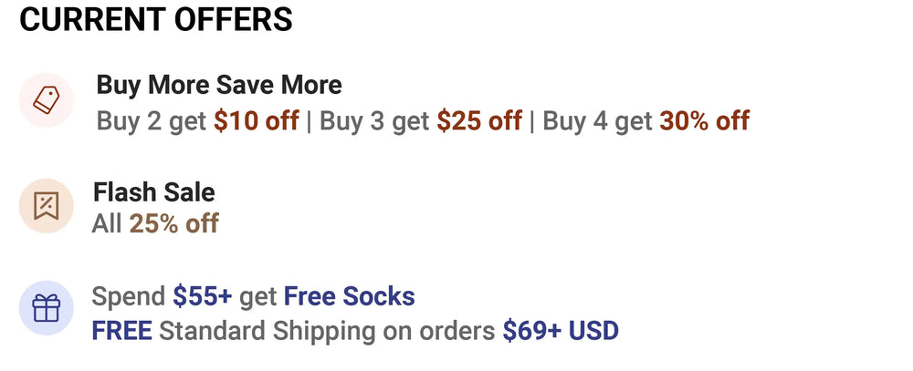The height and width of the screenshot is (371, 913).
Task: Click the $25 off discount
Action: [x=479, y=120]
